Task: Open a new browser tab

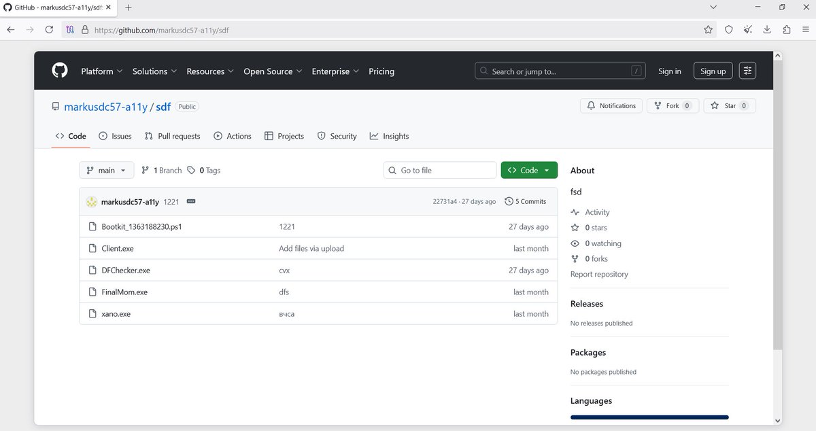Action: tap(129, 7)
